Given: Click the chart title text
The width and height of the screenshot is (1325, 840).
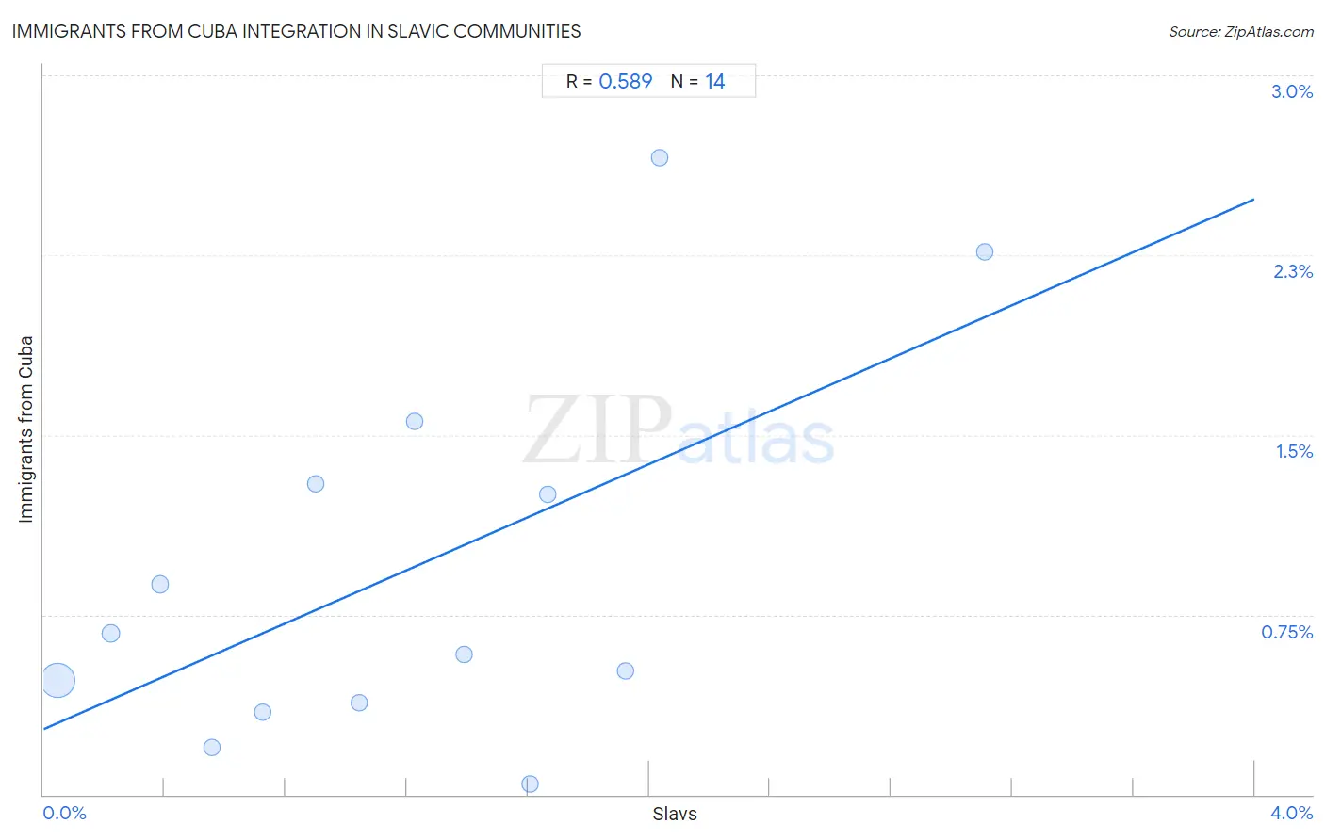Looking at the screenshot, I should point(296,31).
